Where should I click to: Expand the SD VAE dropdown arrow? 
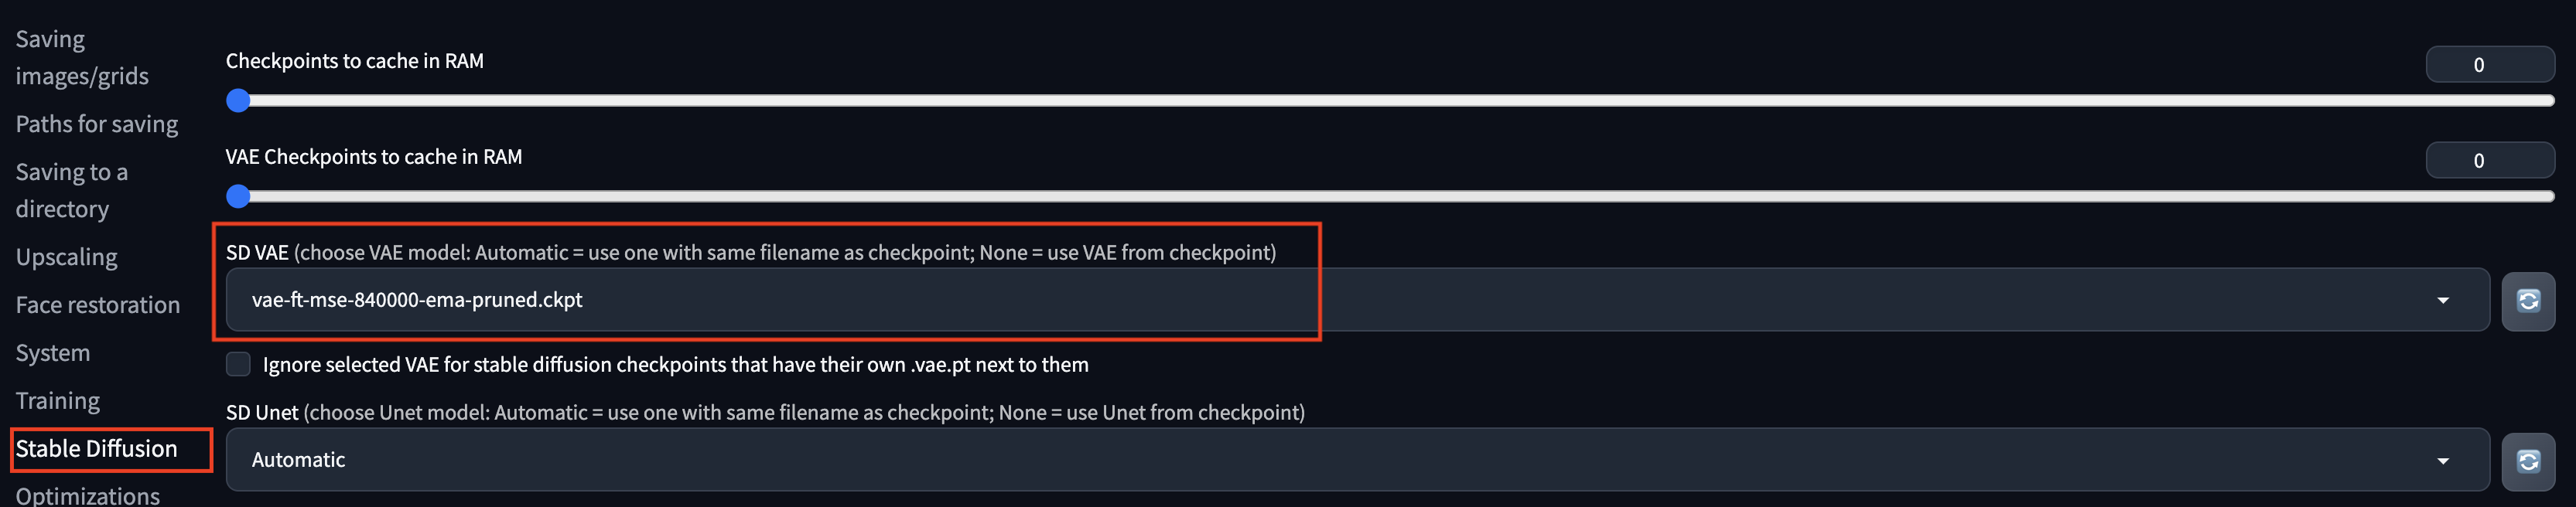tap(2443, 300)
